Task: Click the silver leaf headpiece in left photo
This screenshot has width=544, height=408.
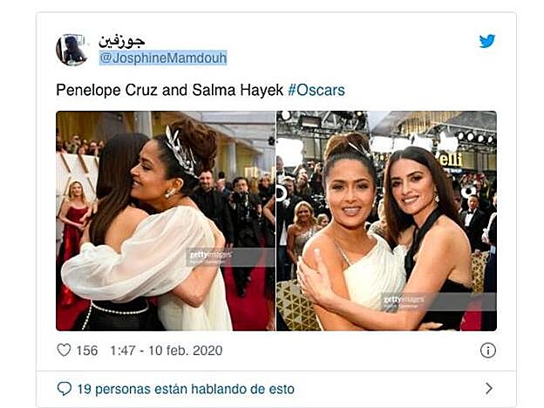Action: (x=180, y=151)
